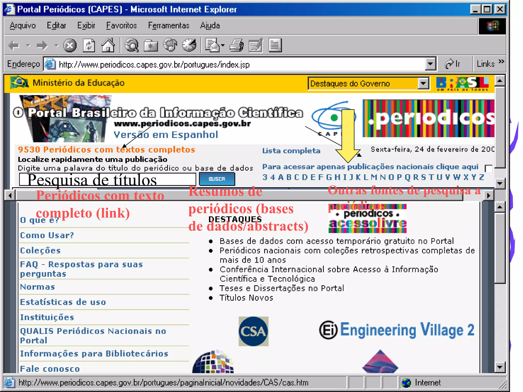The image size is (523, 392).
Task: Go to the Home page icon
Action: pyautogui.click(x=108, y=45)
